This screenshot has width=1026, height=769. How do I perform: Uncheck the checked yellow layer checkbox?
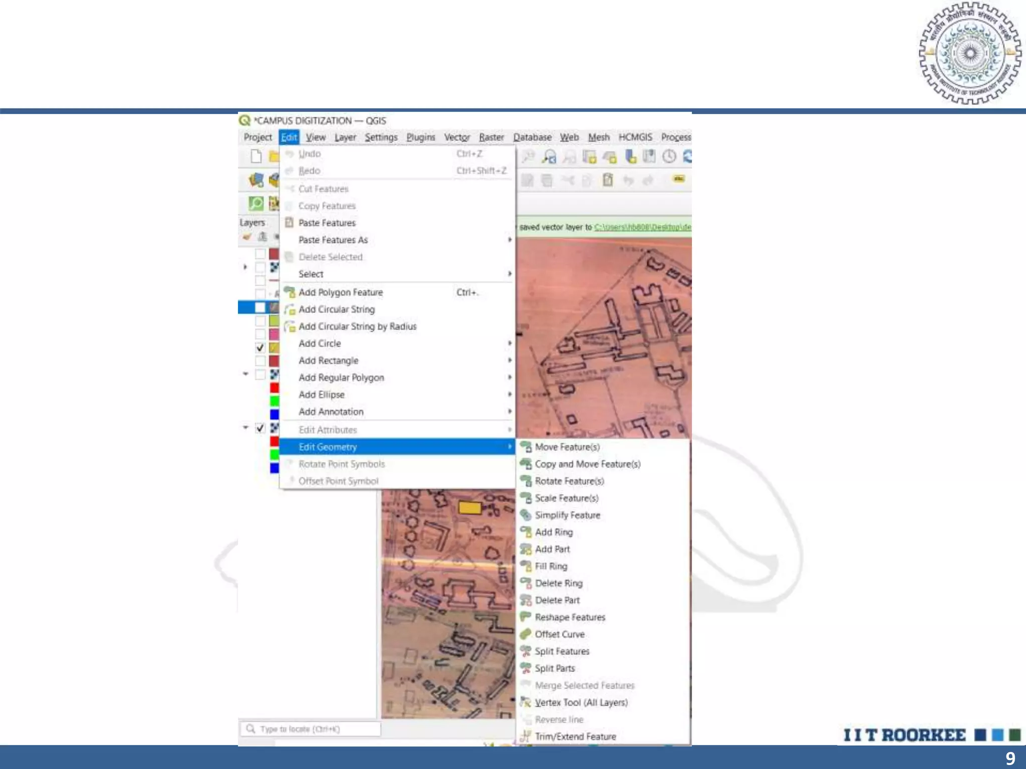(x=260, y=347)
